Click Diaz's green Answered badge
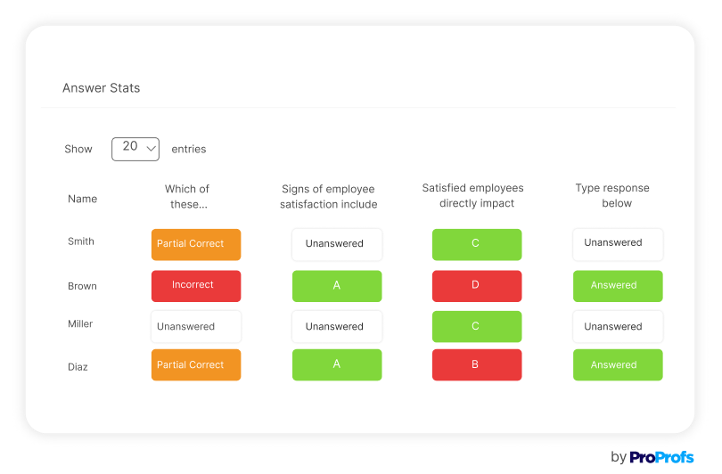 [x=618, y=365]
